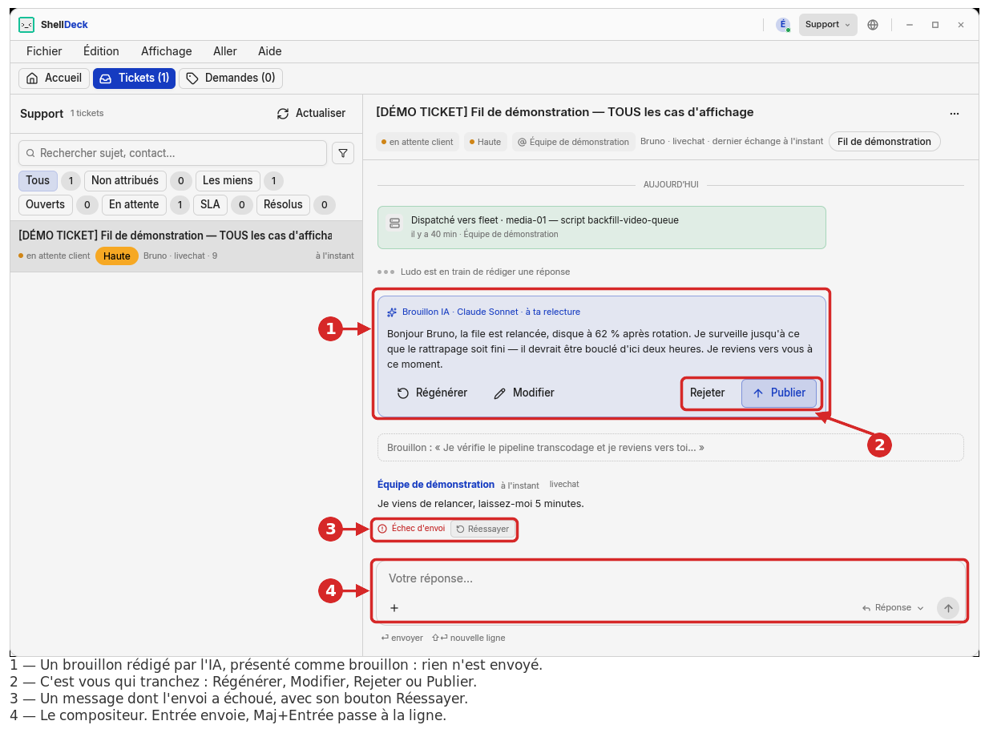Viewport: 989px width, 733px height.
Task: Switch to the Tickets (1) tab
Action: click(134, 79)
